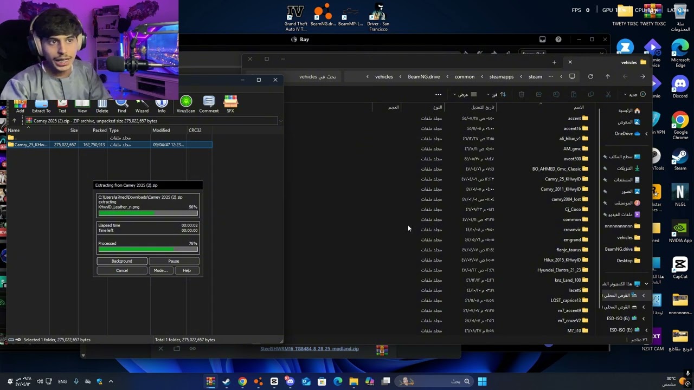Close the vehicles Explorer tab
The height and width of the screenshot is (390, 694).
(570, 62)
